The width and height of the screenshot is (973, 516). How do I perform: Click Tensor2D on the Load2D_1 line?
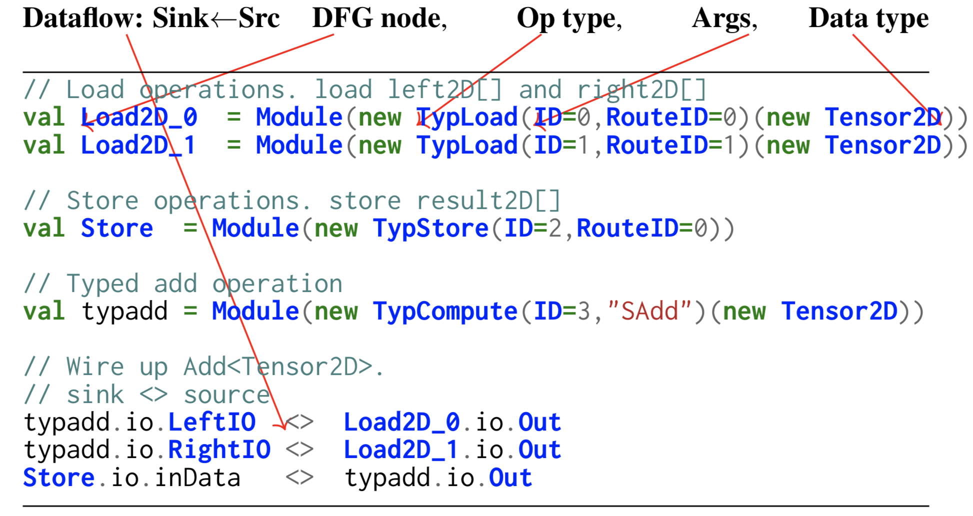pos(883,145)
